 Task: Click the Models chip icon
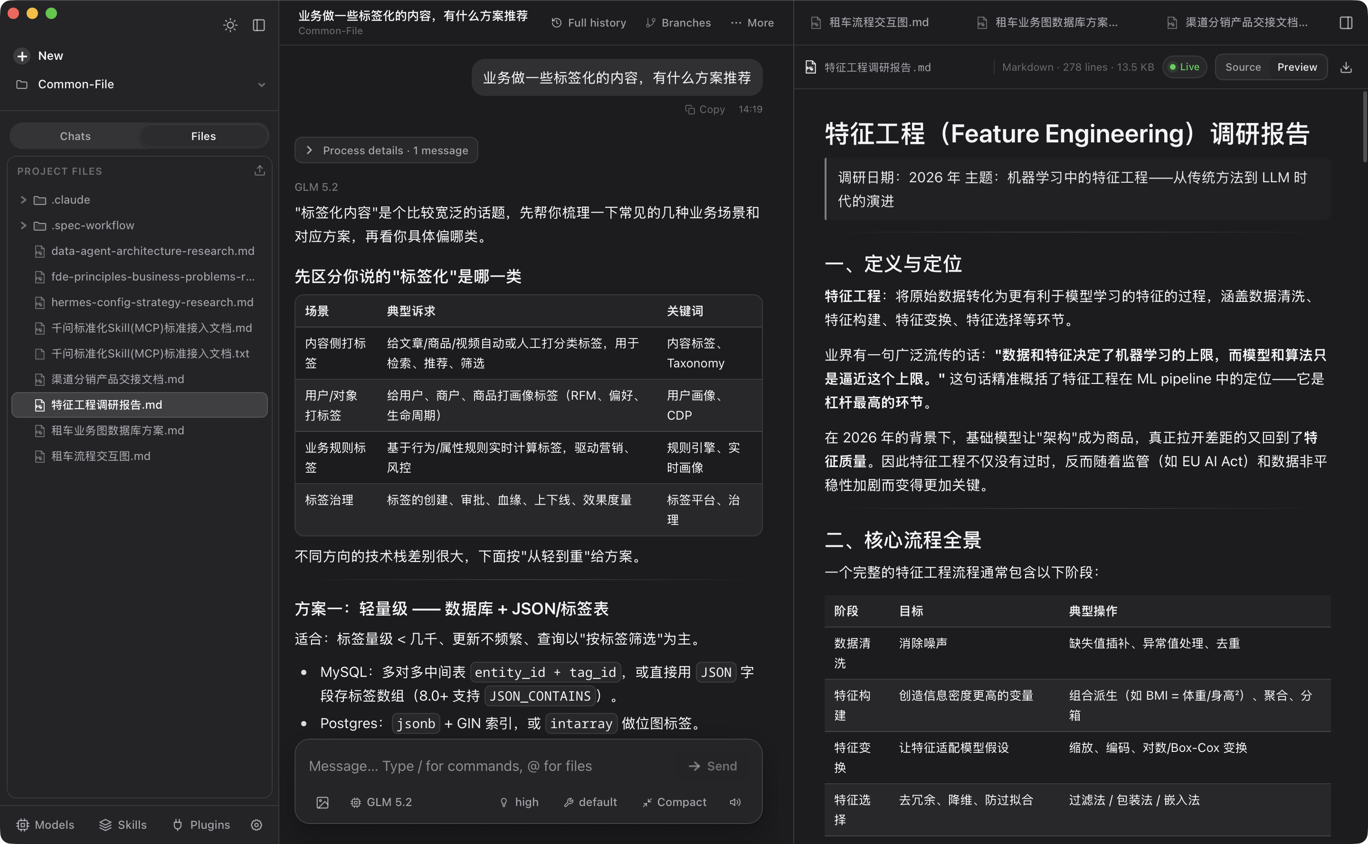(22, 825)
